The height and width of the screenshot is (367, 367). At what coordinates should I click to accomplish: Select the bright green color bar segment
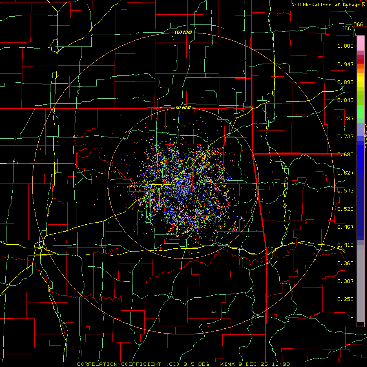click(360, 112)
